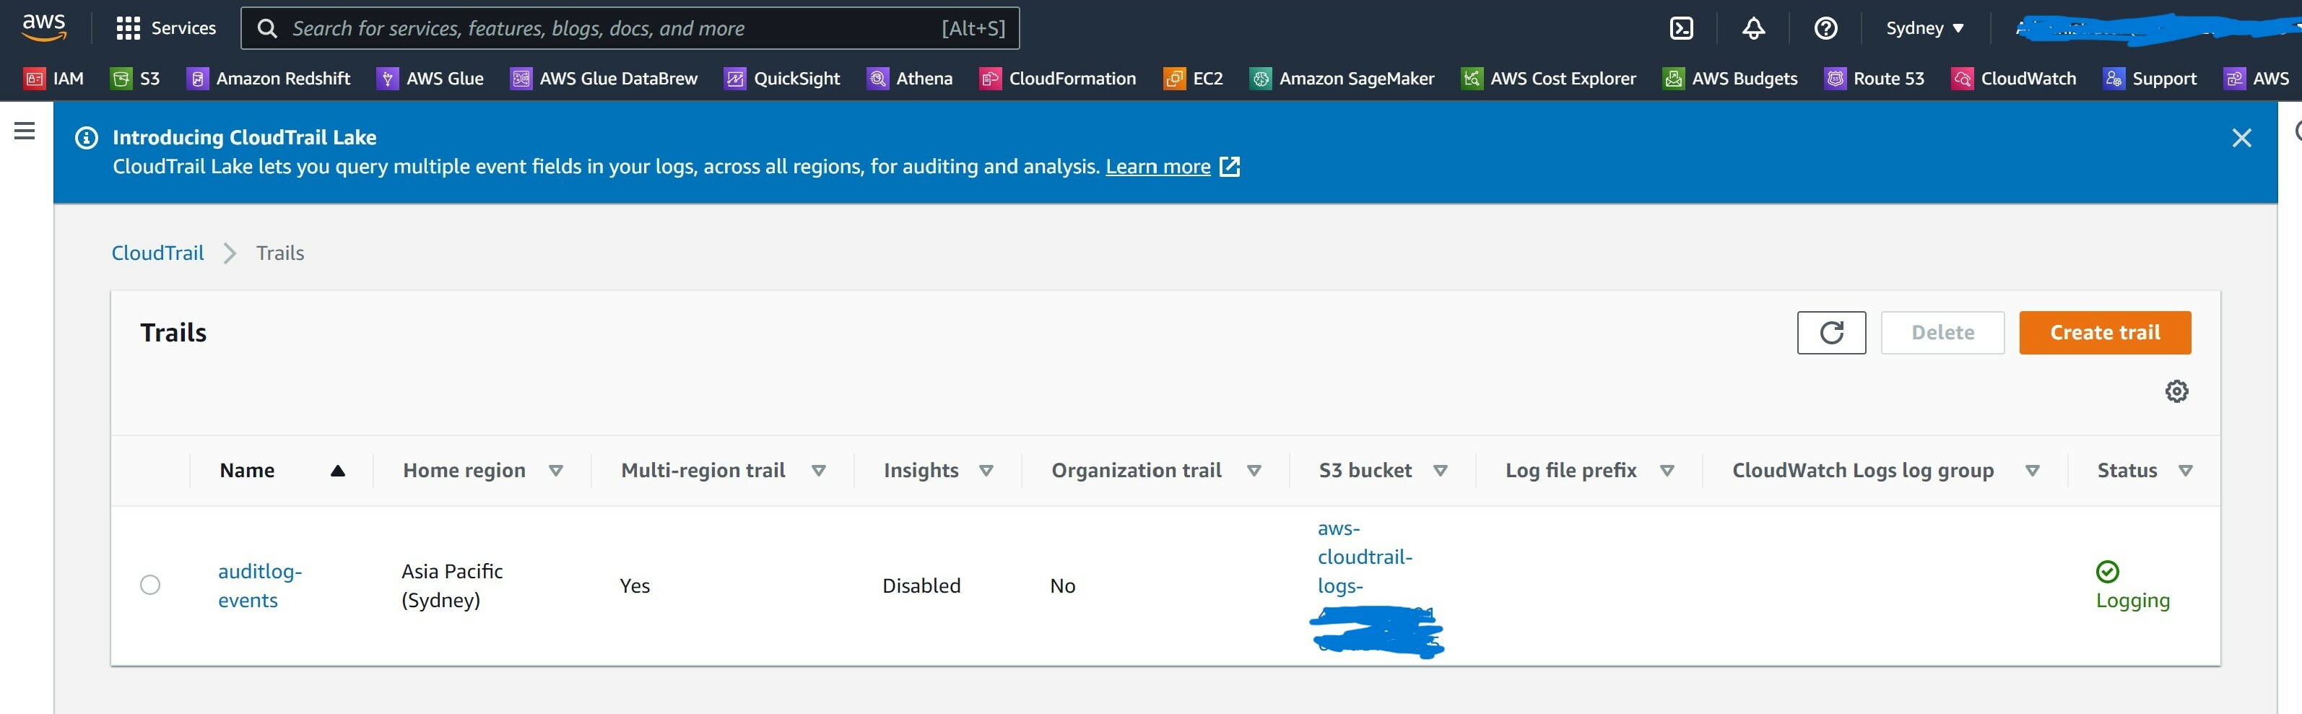Click the AWS logo home icon
The height and width of the screenshot is (714, 2302).
click(44, 27)
